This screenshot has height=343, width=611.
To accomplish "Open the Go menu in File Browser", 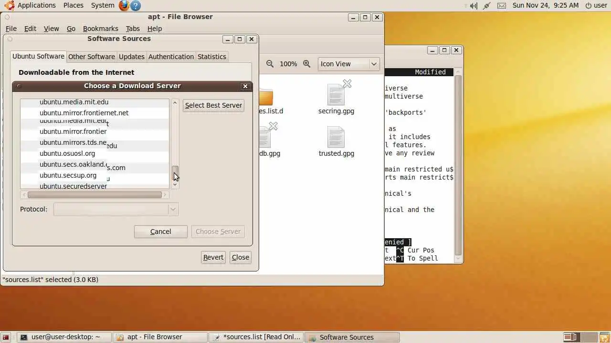I will pyautogui.click(x=71, y=29).
